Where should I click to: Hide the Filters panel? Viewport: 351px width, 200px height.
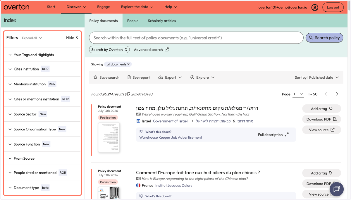tap(72, 38)
